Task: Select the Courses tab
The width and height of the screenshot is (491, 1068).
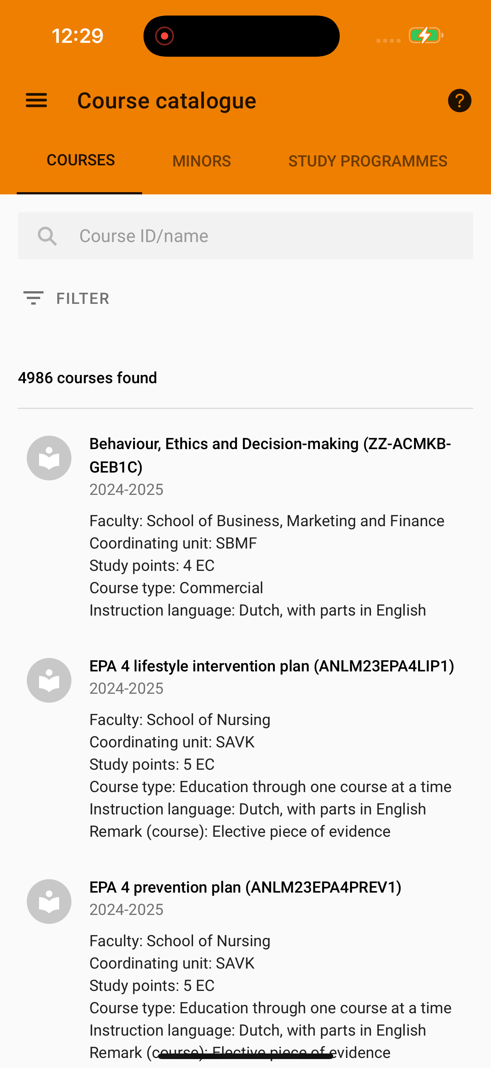Action: coord(81,160)
